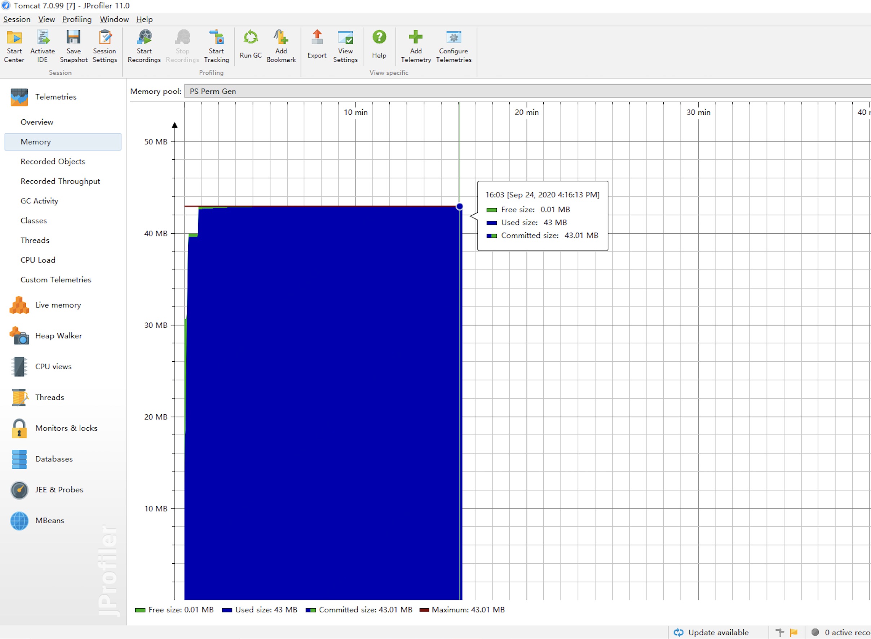Expand the CPU views section
The image size is (871, 639).
pos(53,367)
